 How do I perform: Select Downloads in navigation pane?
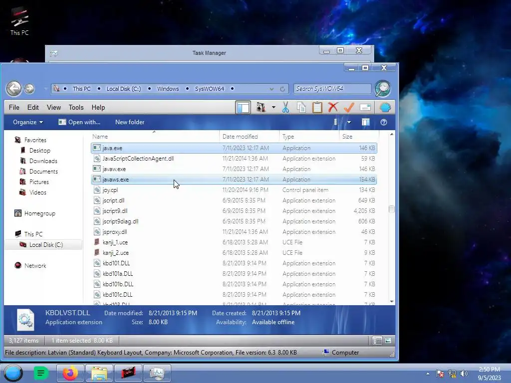43,161
